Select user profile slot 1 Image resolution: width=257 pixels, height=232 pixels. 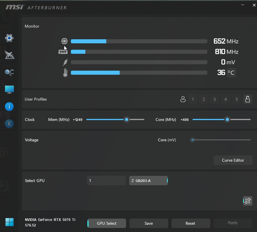point(193,99)
